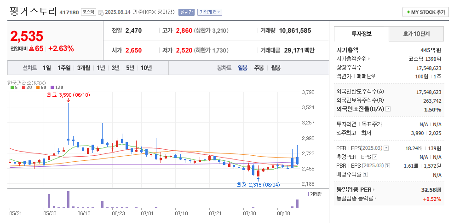Click the 07/01 date label on axis
This screenshot has width=454, height=223.
147,213
